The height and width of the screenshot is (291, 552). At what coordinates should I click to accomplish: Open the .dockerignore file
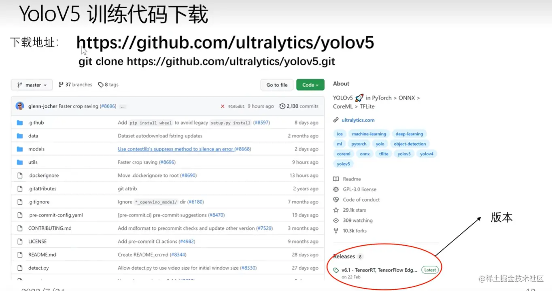(43, 176)
